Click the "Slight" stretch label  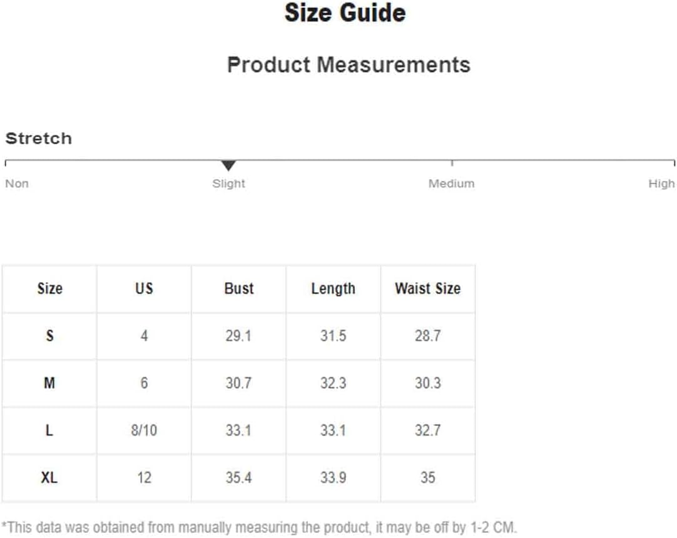click(x=228, y=184)
